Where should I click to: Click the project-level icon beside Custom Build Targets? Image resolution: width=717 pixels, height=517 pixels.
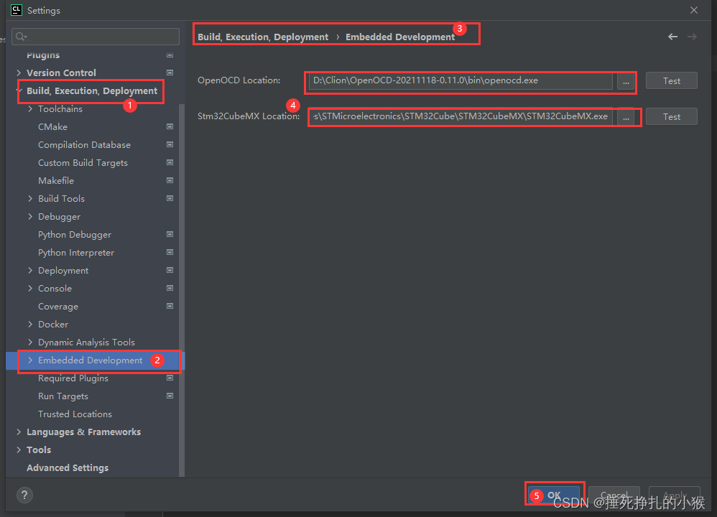(170, 163)
